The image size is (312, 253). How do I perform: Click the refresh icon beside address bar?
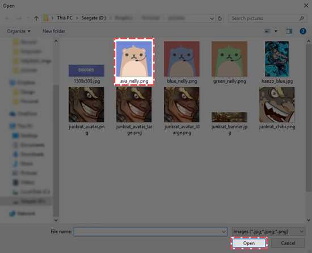click(220, 19)
